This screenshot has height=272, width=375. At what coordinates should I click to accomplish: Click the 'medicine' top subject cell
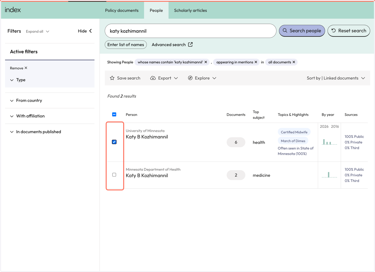(262, 175)
